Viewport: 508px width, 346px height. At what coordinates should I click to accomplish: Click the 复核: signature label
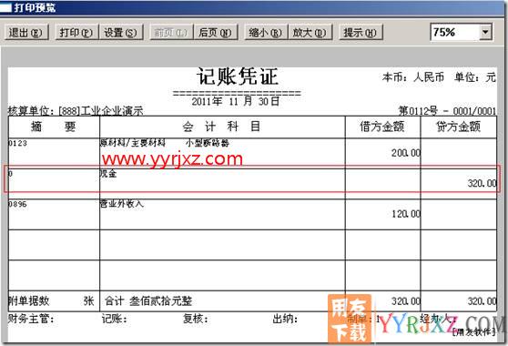pyautogui.click(x=196, y=319)
